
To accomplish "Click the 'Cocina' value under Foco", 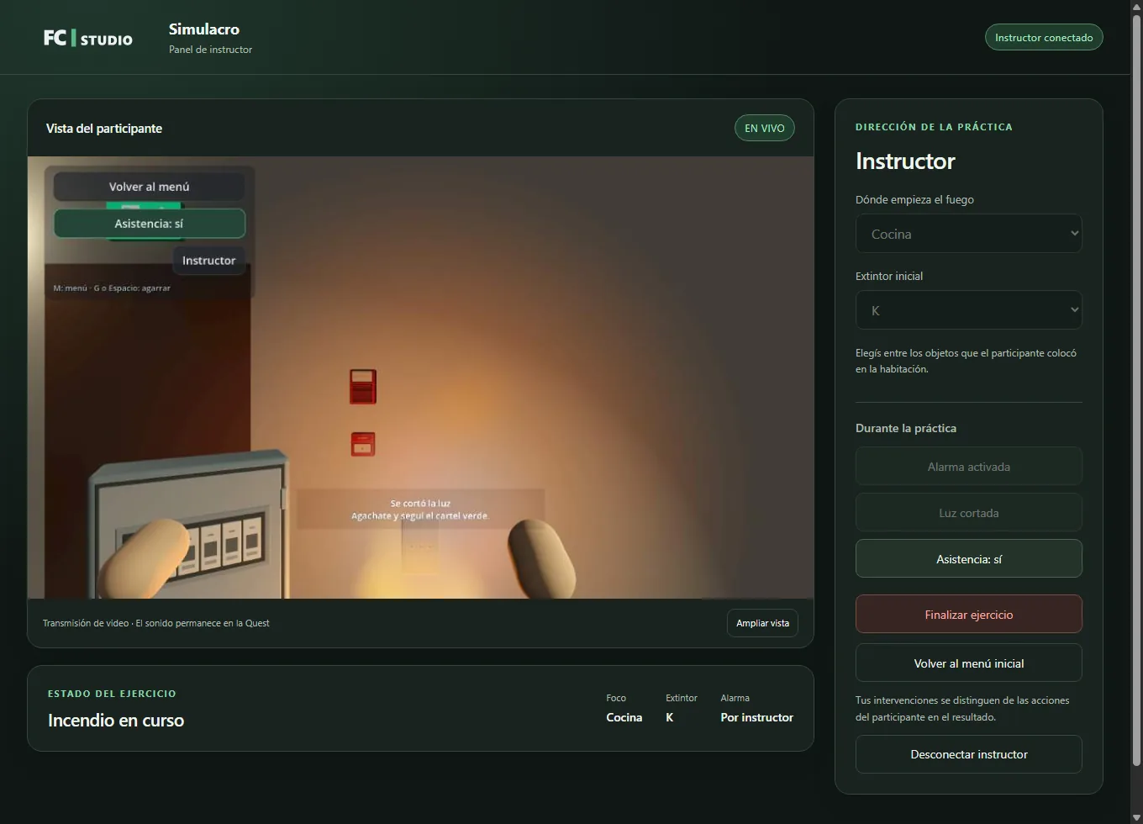I will pos(624,717).
